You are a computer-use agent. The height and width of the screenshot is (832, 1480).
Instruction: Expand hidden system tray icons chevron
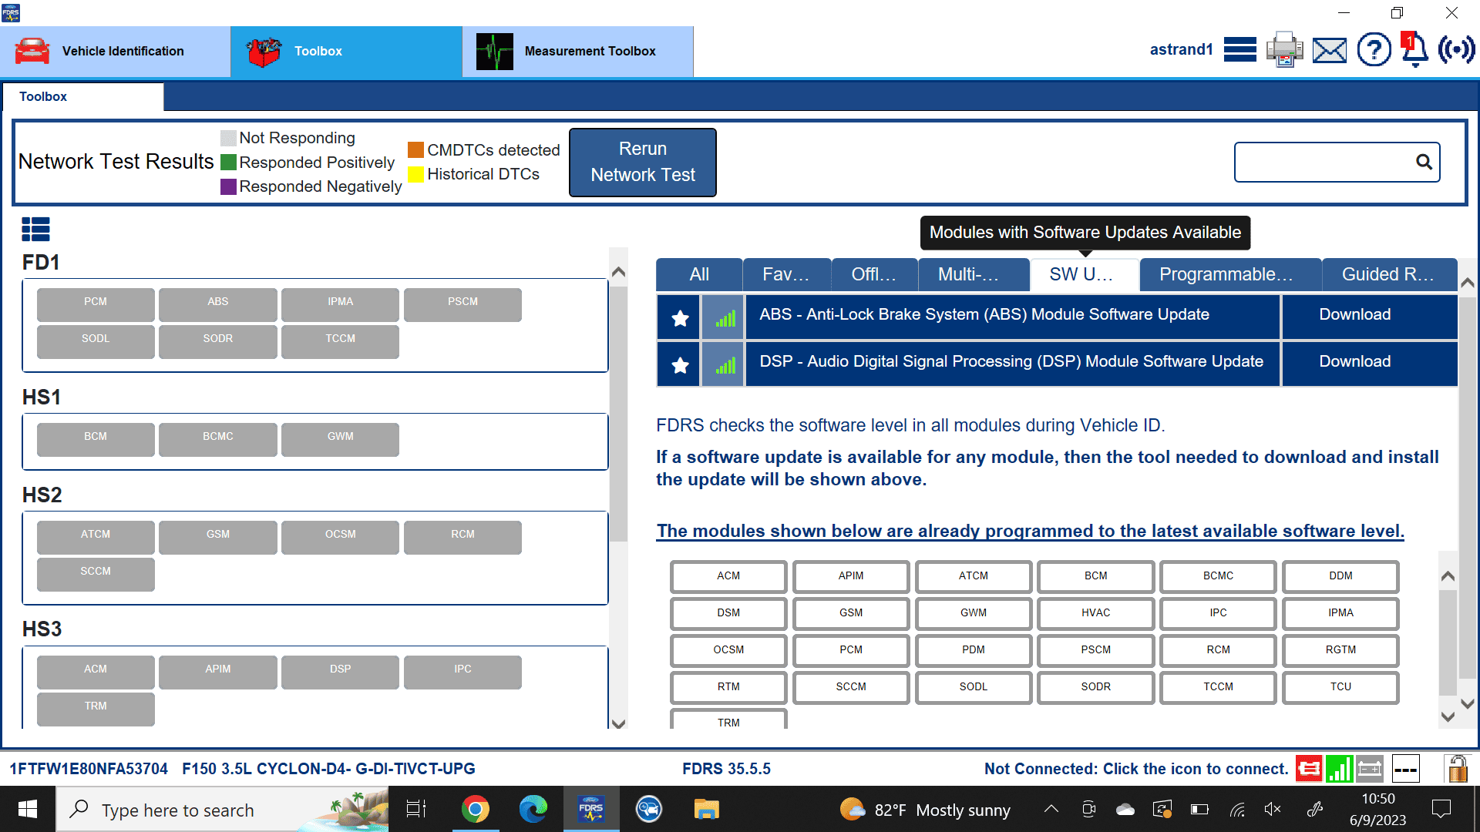coord(1051,810)
